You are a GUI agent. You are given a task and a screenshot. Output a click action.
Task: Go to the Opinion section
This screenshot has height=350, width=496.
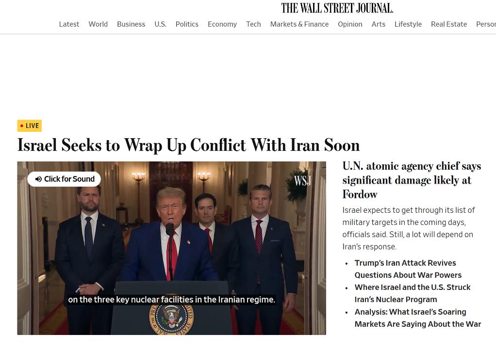click(x=350, y=24)
